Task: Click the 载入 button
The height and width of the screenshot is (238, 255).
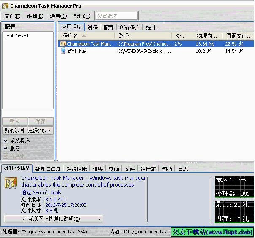Action: coord(15,121)
